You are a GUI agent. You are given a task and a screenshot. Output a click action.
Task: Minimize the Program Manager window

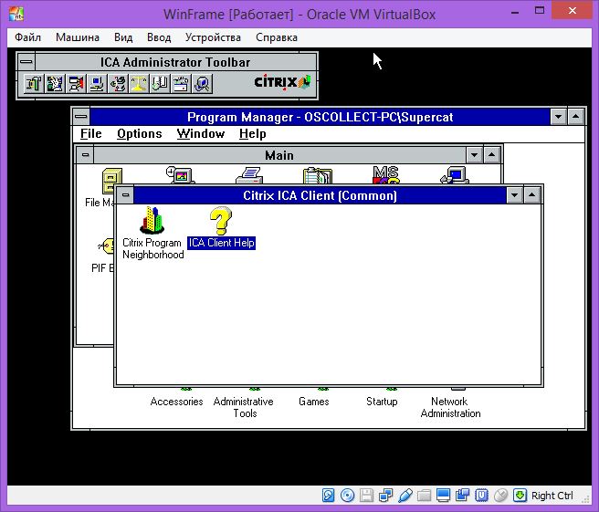coord(558,117)
